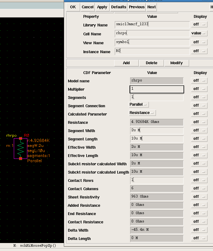Image resolution: width=213 pixels, height=251 pixels.
Task: Open Delta Width display dropdown
Action: click(x=199, y=230)
